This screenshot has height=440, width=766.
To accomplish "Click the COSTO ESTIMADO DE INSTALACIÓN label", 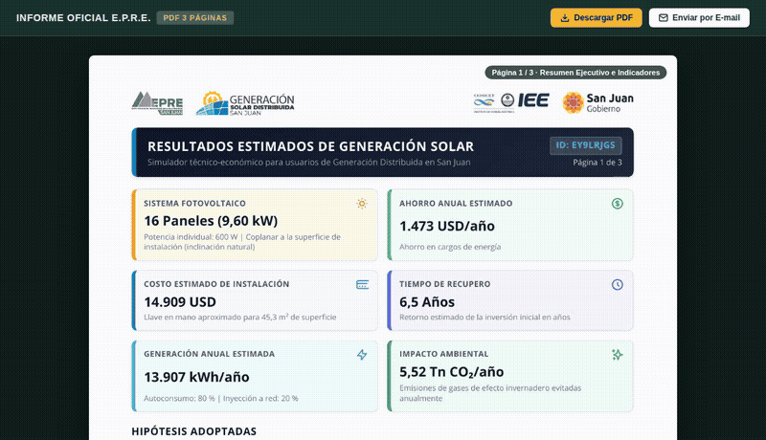I will [x=216, y=284].
